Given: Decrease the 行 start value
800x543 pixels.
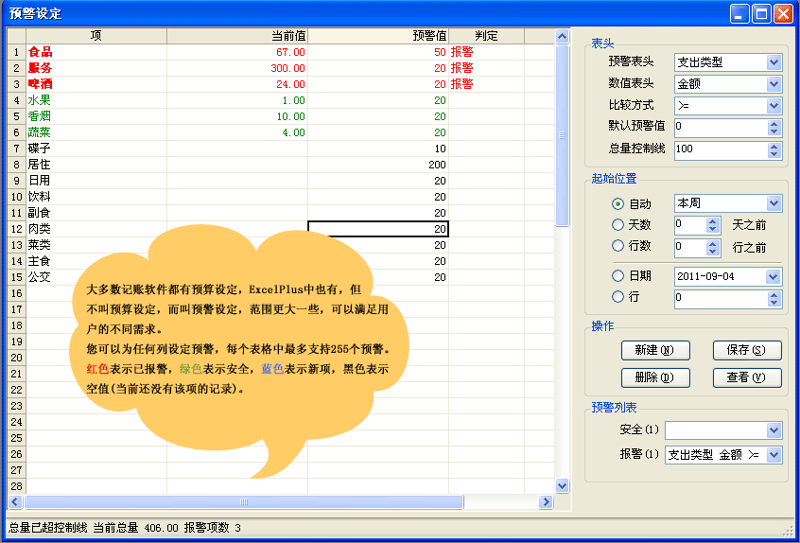Looking at the screenshot, I should (x=774, y=302).
